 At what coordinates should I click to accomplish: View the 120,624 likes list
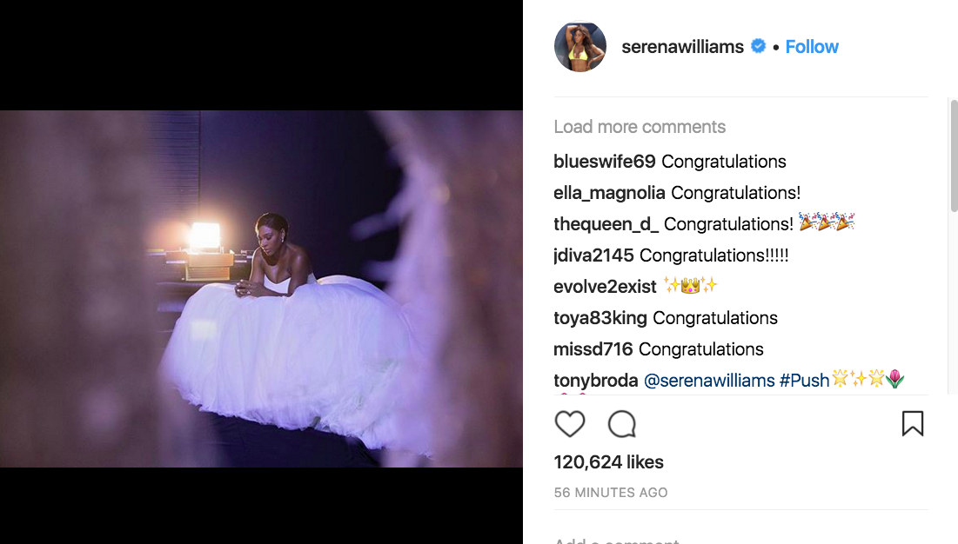coord(608,462)
